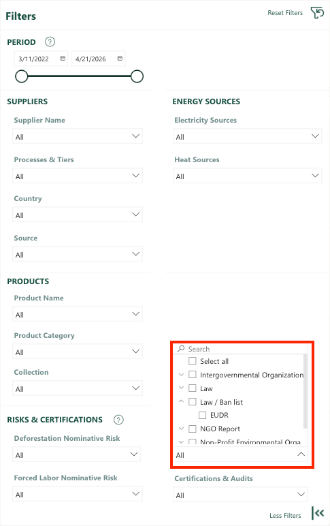Click the Search field in the dropdown list
Screen dimensions: 330x526
click(x=241, y=349)
